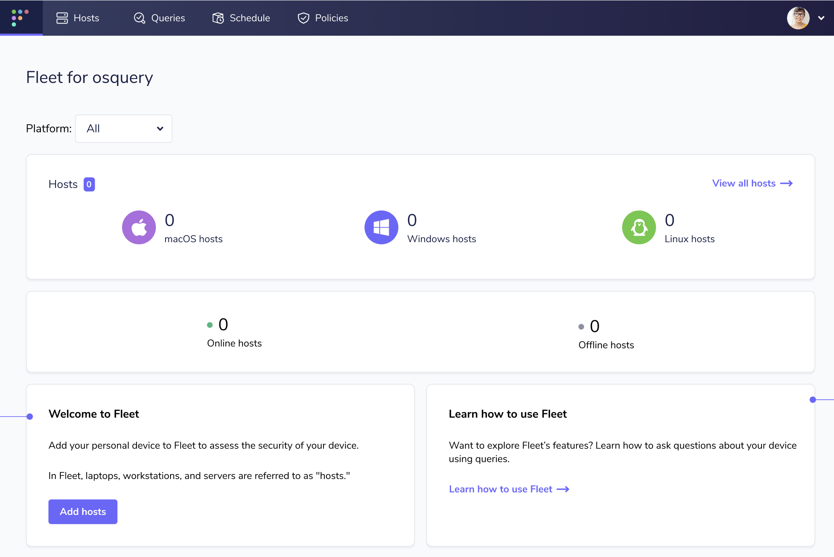
Task: Click the Hosts count badge
Action: (89, 185)
